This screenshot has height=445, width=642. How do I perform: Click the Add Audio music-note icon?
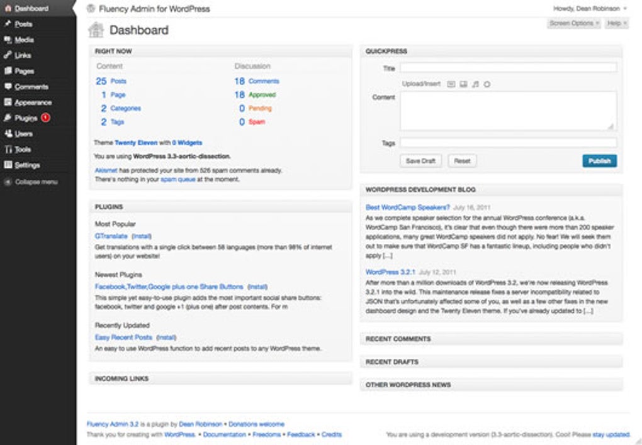coord(475,85)
